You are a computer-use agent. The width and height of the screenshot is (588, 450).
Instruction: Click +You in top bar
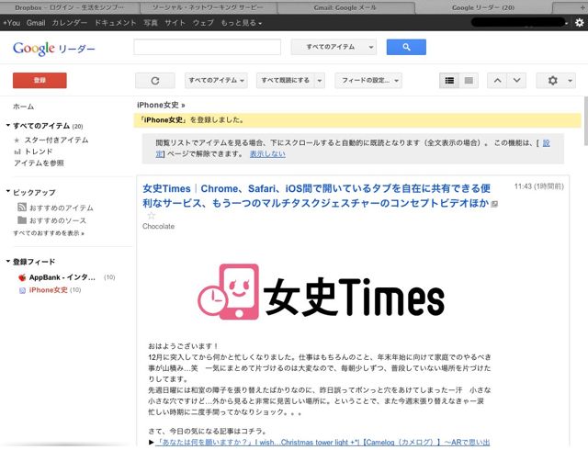(12, 23)
